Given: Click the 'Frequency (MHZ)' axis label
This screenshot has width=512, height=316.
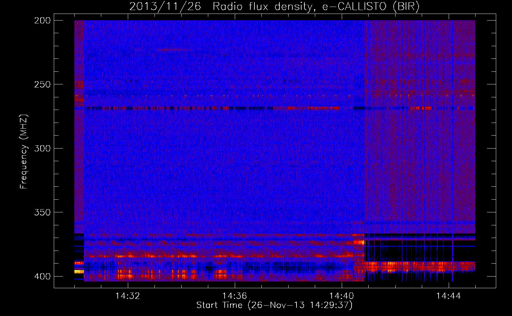Looking at the screenshot, I should coord(24,152).
